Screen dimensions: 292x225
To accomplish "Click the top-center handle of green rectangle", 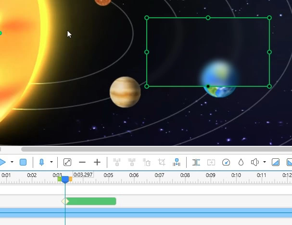I will 208,18.
